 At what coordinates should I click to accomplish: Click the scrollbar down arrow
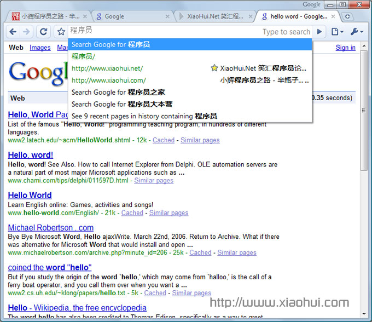[364, 314]
